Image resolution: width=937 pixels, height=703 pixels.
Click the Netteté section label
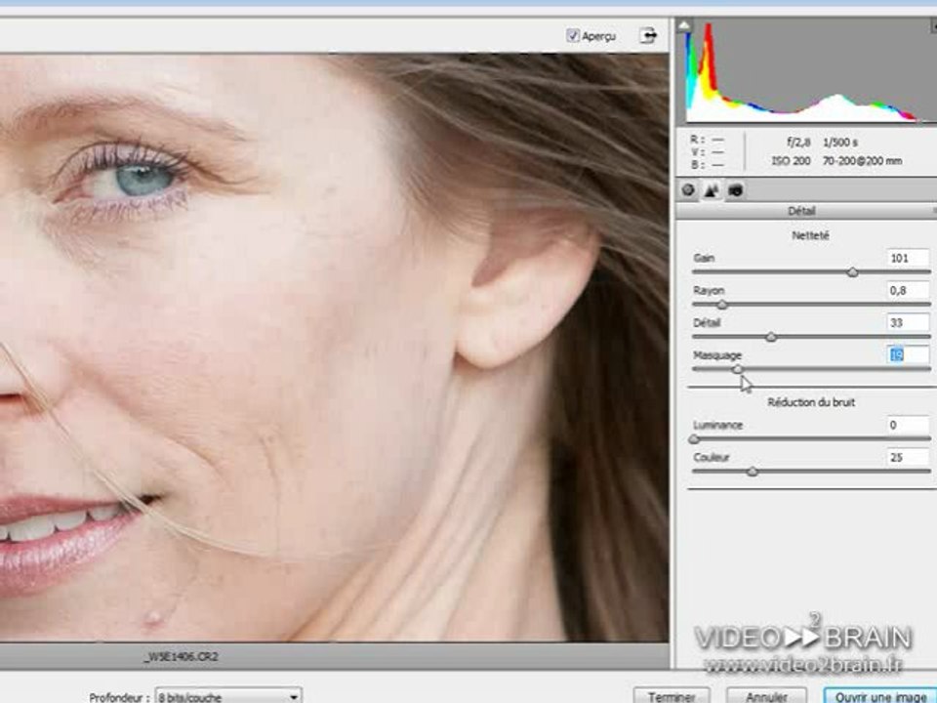pyautogui.click(x=810, y=235)
